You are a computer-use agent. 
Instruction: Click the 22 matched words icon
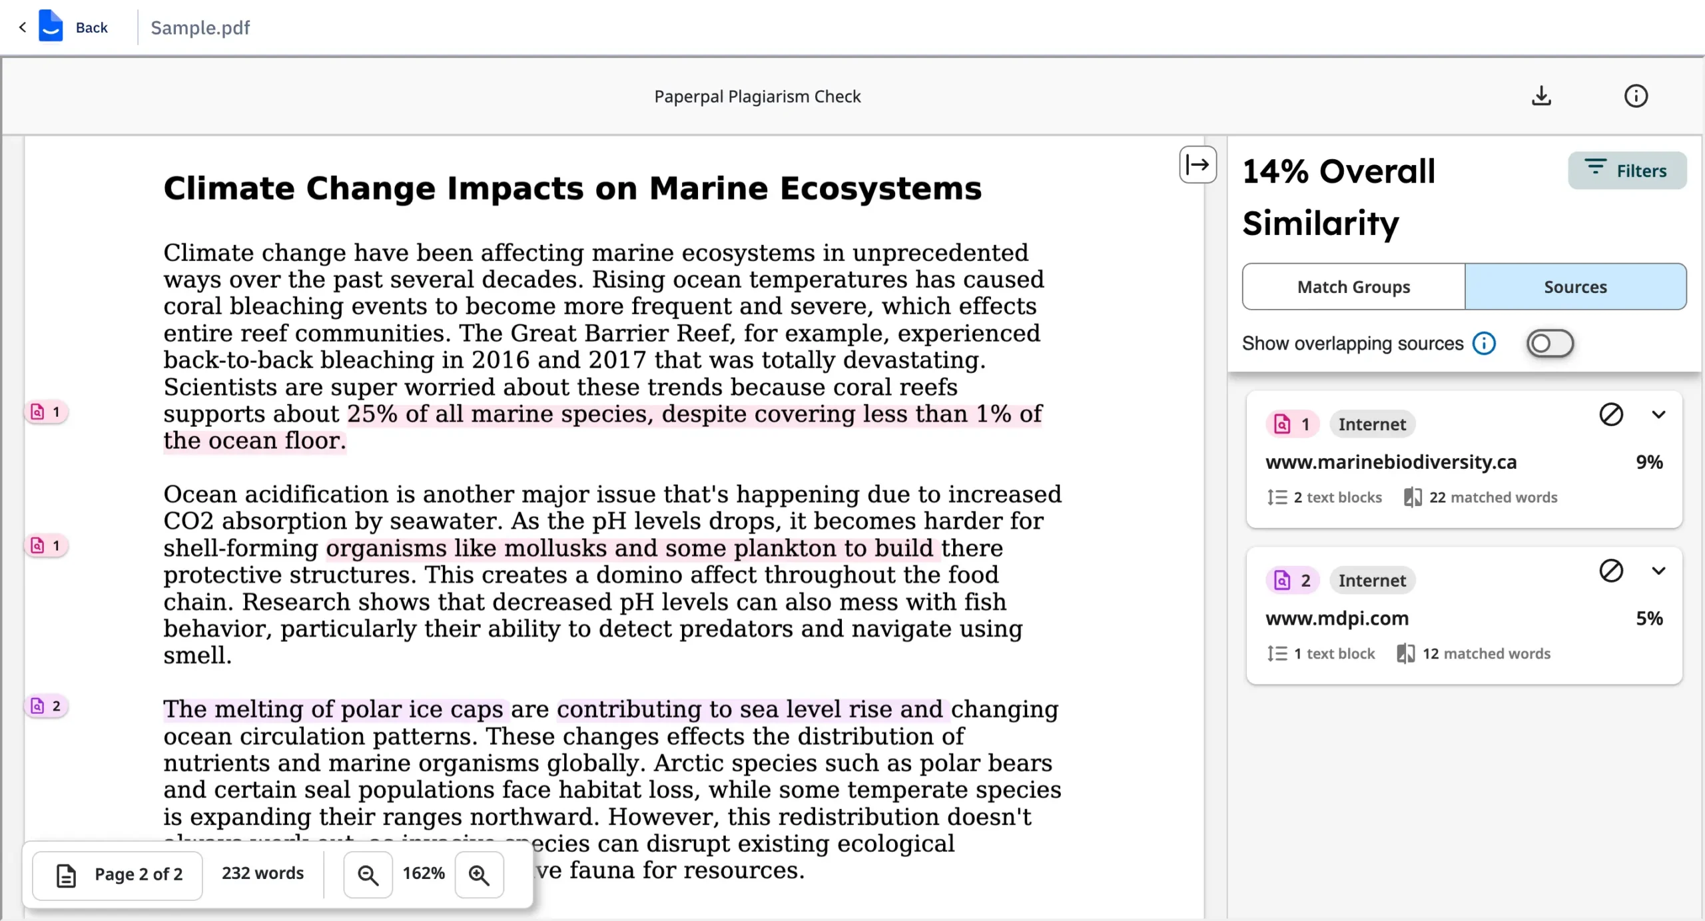pyautogui.click(x=1412, y=497)
